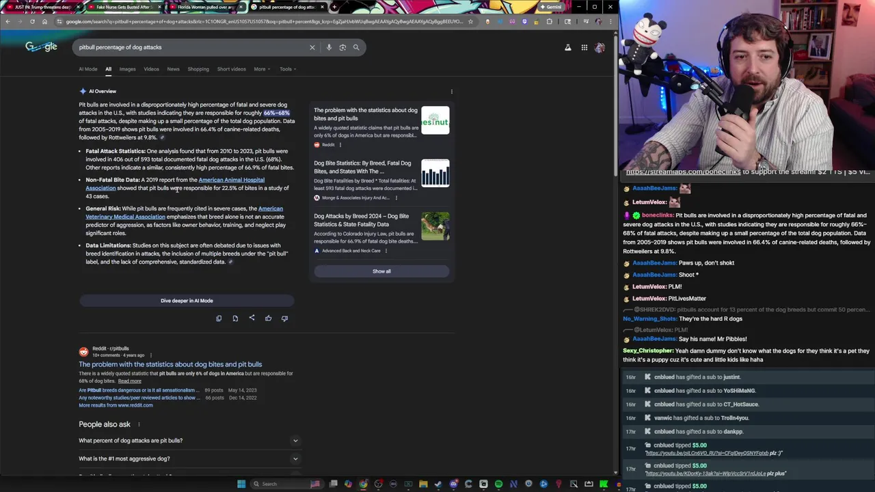Click Dive deeper in AI Mode button
The width and height of the screenshot is (875, 492).
187,301
